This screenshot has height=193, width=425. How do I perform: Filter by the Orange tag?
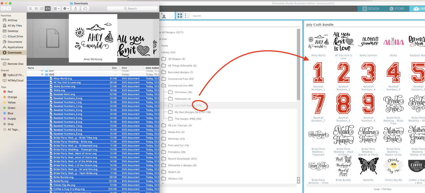tap(12, 97)
